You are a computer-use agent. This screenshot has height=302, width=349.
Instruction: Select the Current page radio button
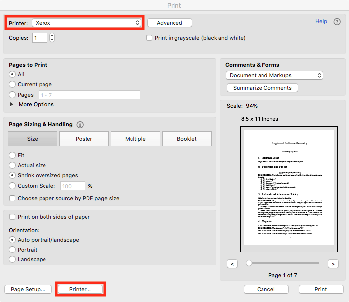12,84
